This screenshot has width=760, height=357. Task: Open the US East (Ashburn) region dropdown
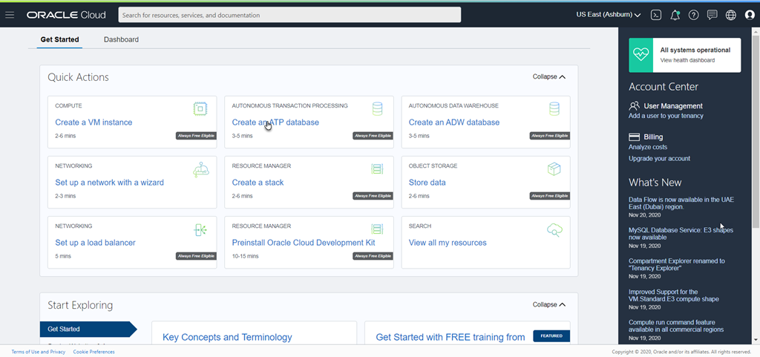[x=609, y=15]
